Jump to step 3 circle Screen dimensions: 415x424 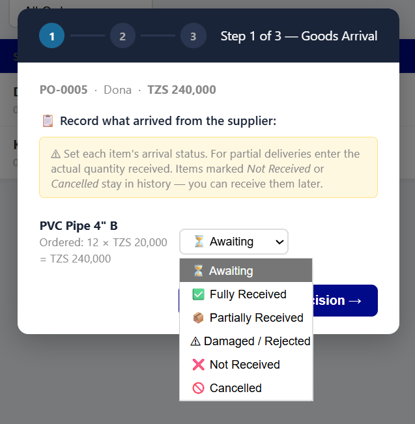pos(193,36)
